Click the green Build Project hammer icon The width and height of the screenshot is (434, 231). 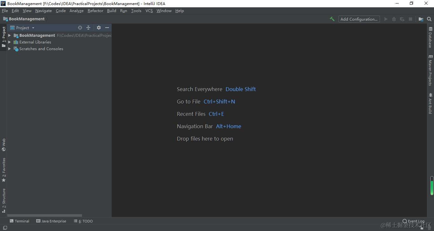[332, 19]
